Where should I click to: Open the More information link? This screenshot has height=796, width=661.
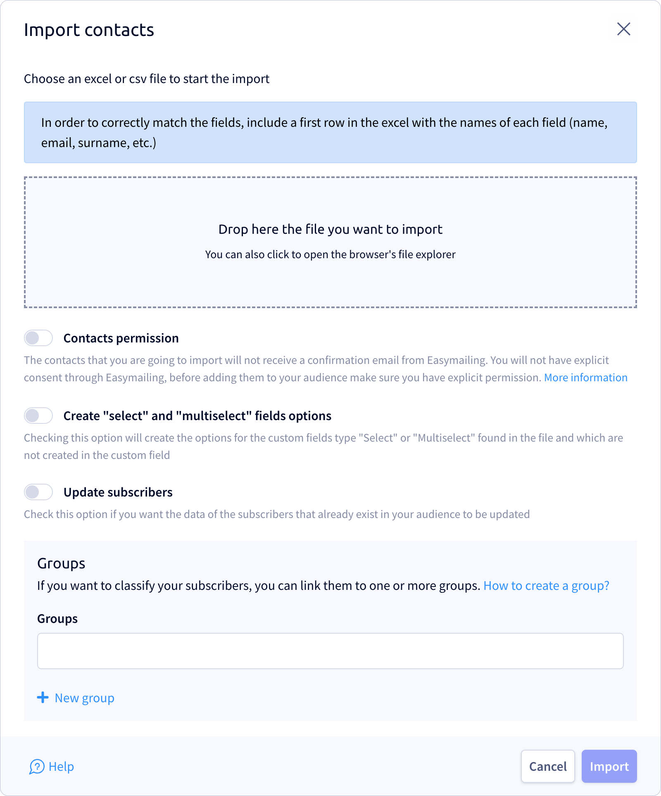586,378
